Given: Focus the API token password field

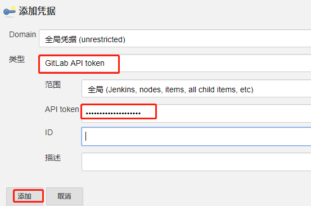Looking at the screenshot, I should (x=196, y=114).
